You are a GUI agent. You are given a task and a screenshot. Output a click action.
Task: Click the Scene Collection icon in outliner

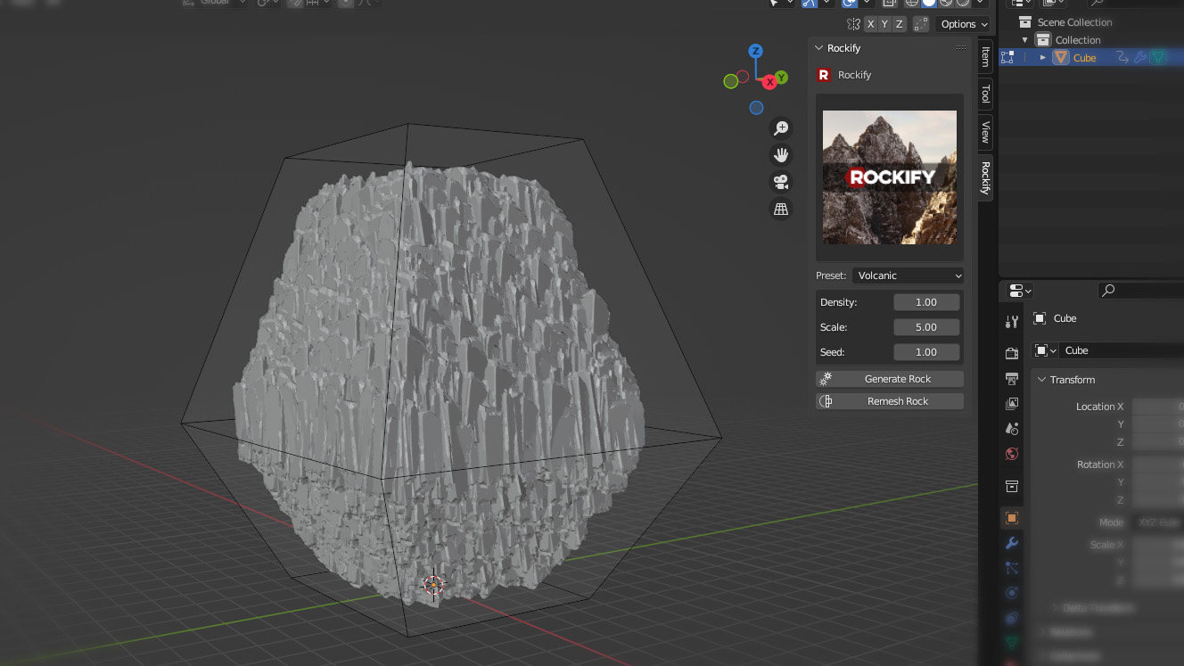[x=1025, y=22]
